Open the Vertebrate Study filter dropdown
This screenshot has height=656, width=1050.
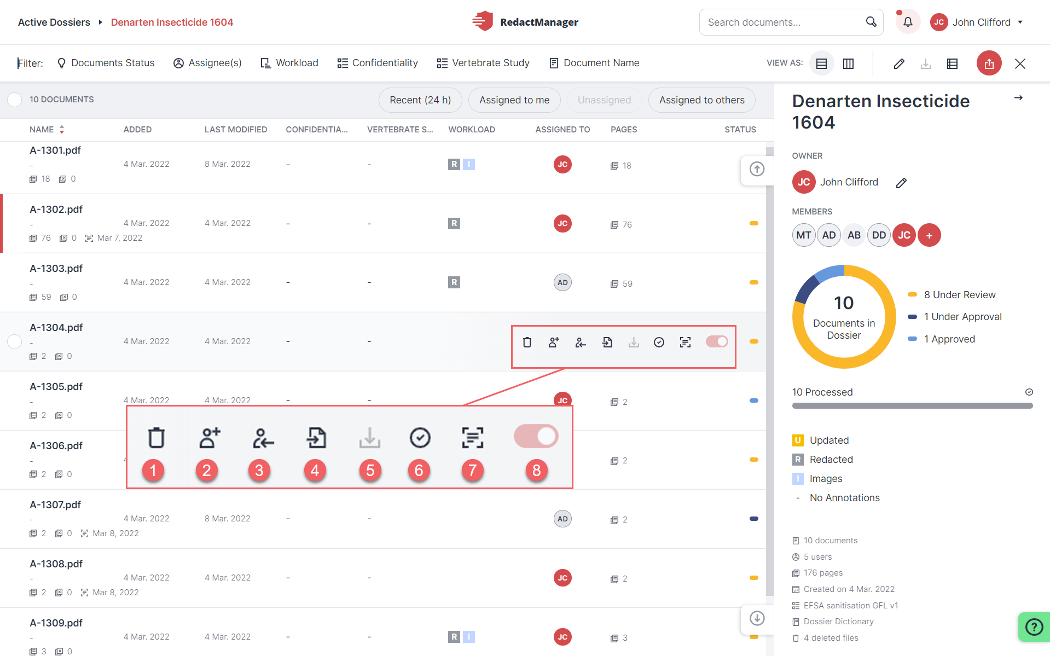pos(483,63)
